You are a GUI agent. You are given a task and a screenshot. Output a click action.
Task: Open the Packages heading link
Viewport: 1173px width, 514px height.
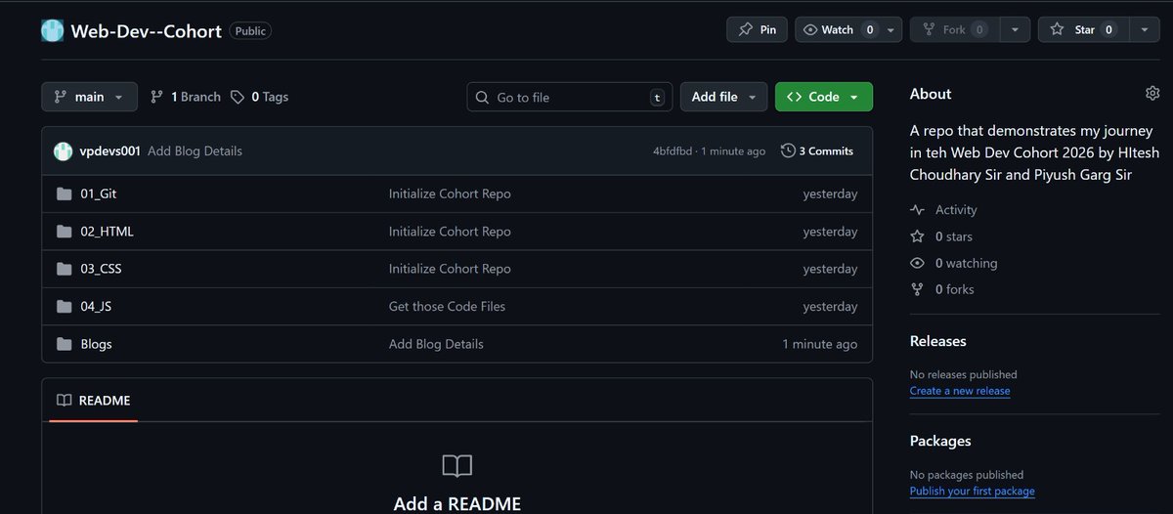point(940,441)
